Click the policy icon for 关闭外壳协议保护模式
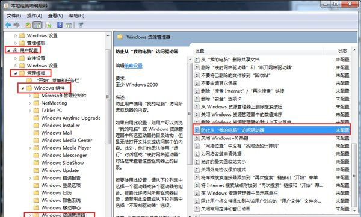Viewport: 361px width, 217px height. [197, 170]
